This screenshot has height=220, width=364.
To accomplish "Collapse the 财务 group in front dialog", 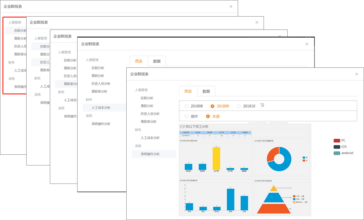I will 138,130.
